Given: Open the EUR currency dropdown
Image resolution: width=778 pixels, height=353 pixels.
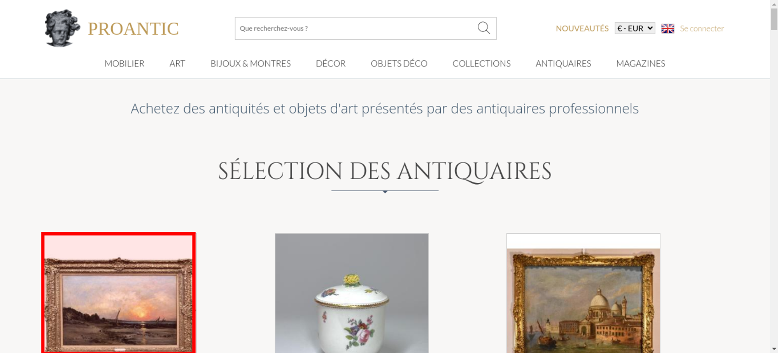Looking at the screenshot, I should coord(635,28).
